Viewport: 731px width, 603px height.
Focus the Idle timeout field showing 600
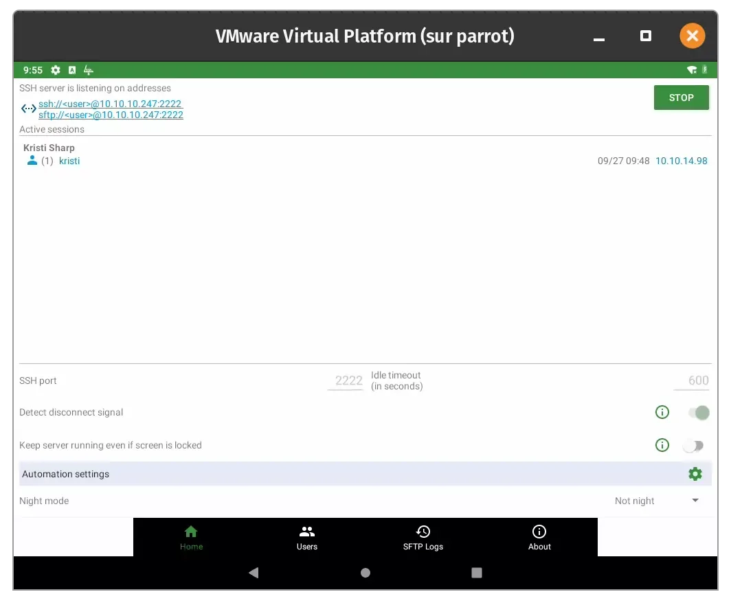[692, 380]
